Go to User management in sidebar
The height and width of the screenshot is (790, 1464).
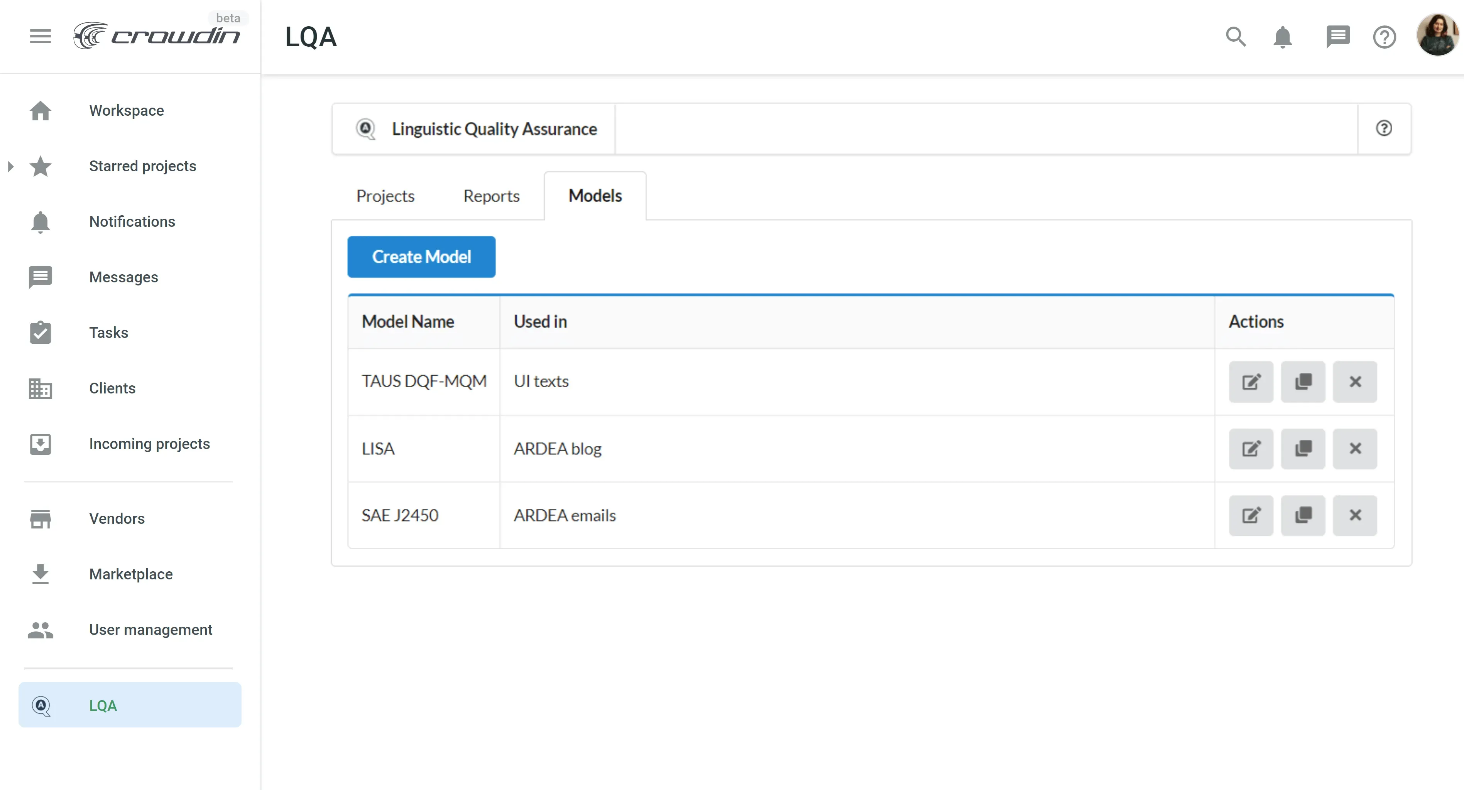(x=150, y=630)
